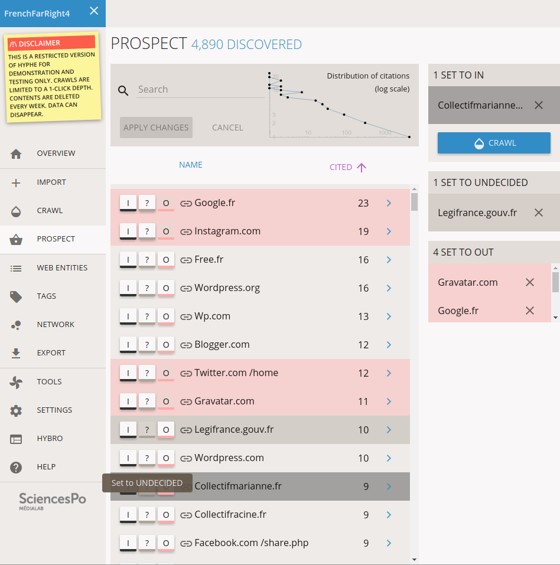Open the Blogger.com entity name

pos(222,344)
